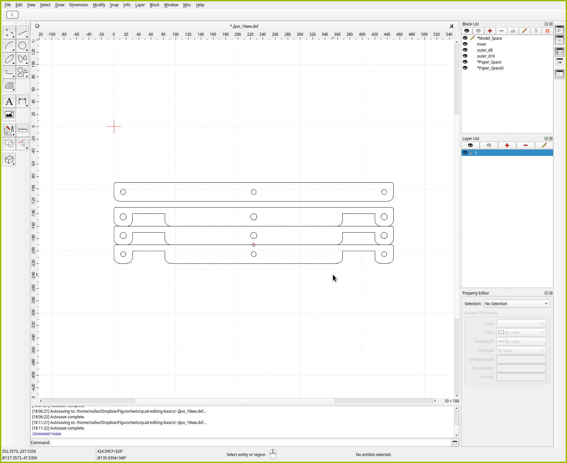The height and width of the screenshot is (463, 567).
Task: Click the Insert Bitmap image tool
Action: (9, 115)
